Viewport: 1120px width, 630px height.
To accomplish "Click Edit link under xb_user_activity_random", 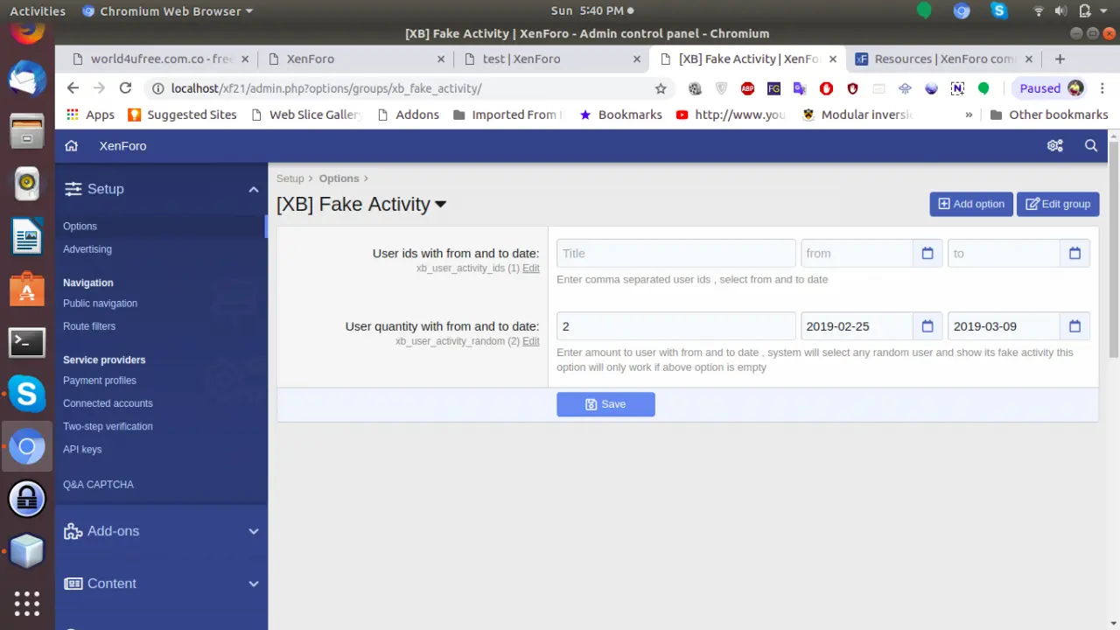I will coord(530,341).
